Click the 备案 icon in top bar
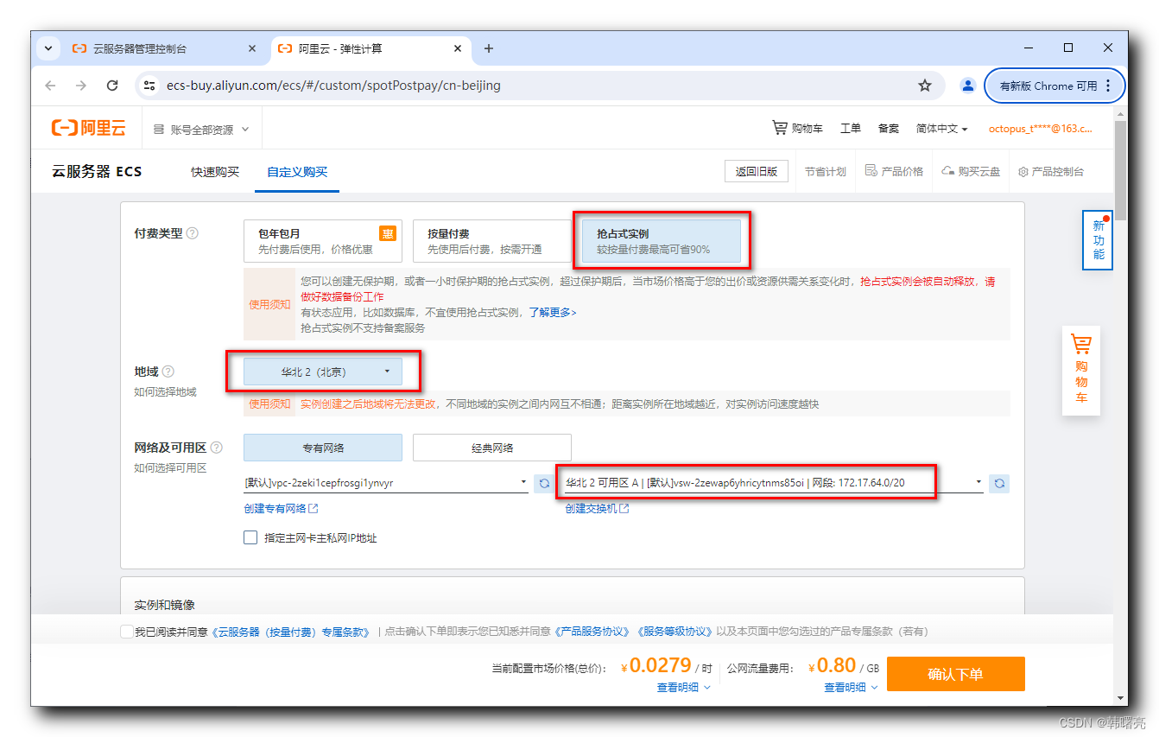Image resolution: width=1159 pixels, height=737 pixels. (889, 127)
